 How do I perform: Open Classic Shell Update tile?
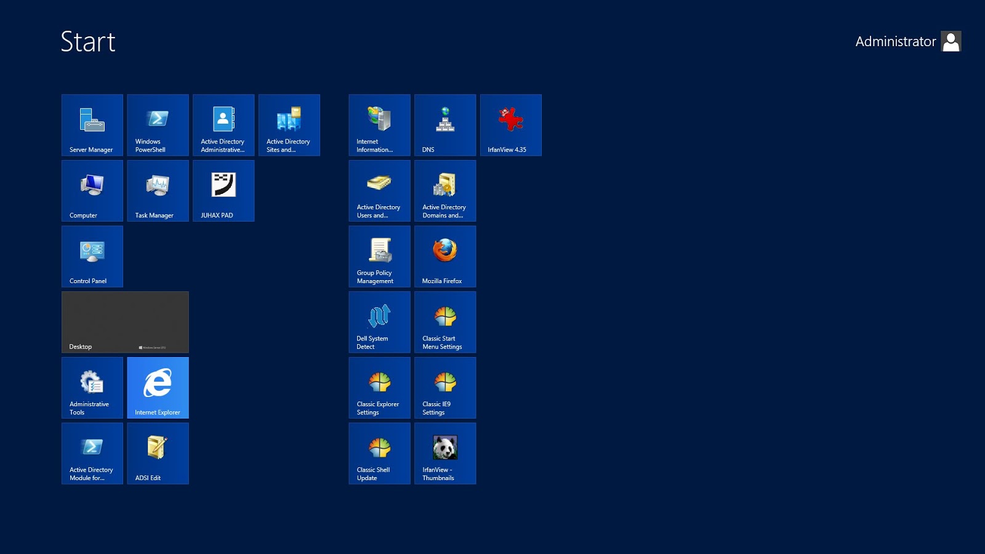click(x=380, y=454)
